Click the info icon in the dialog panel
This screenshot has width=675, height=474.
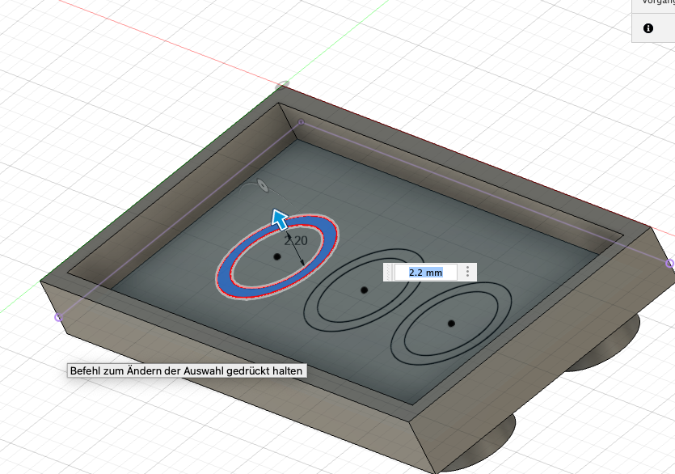tap(648, 28)
